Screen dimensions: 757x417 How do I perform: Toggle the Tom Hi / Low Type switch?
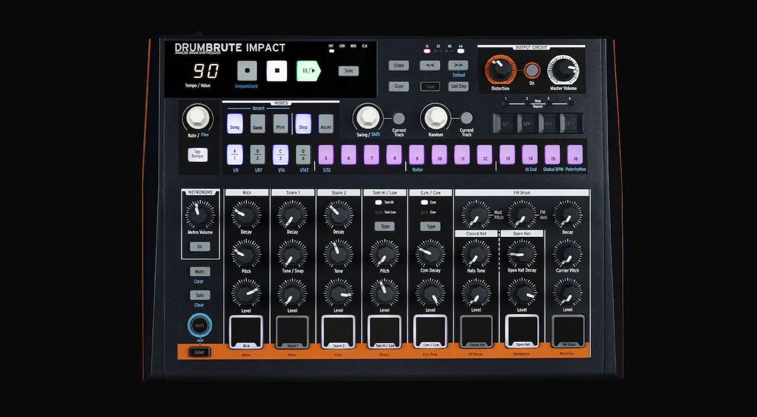385,226
